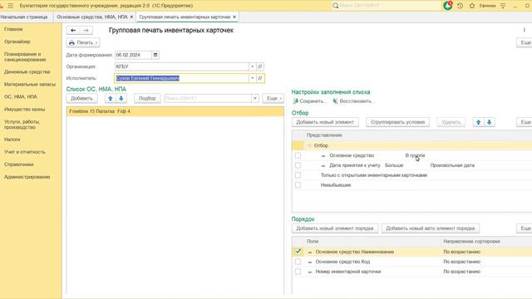Click the Сохранить settings icon button

pos(308,101)
